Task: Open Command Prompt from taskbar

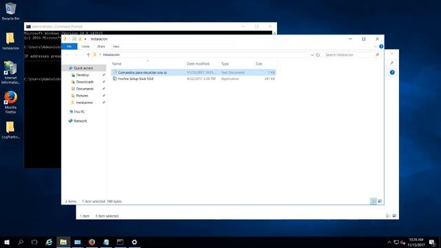Action: tap(120, 242)
